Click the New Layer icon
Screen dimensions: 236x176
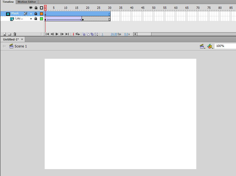(x=4, y=34)
